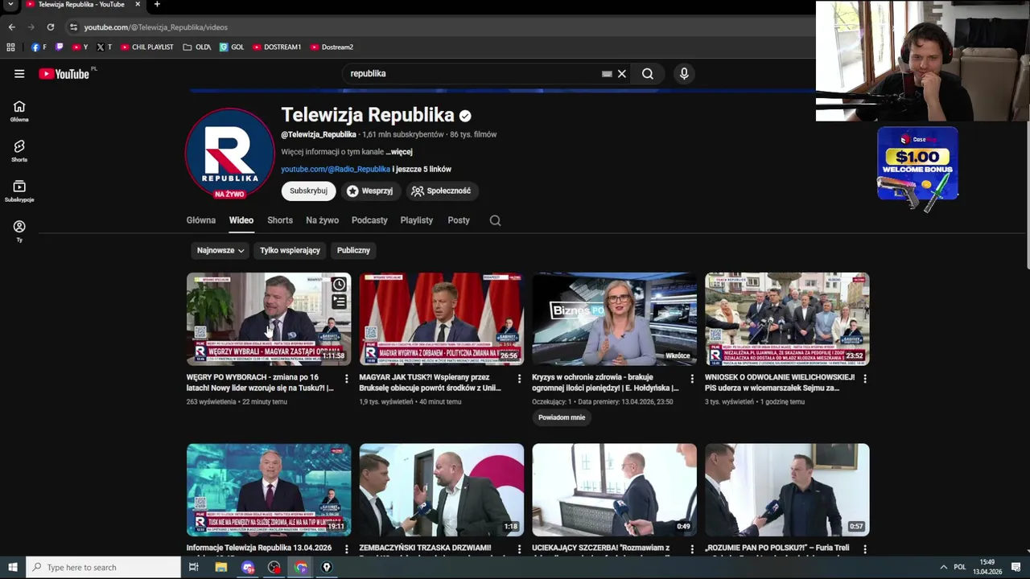The width and height of the screenshot is (1030, 579).
Task: Switch to the Playlisty tab
Action: coord(417,220)
